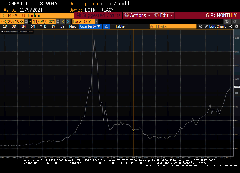Screen dimensions: 240x173
Task: Switch range to Max
Action: 72,26
